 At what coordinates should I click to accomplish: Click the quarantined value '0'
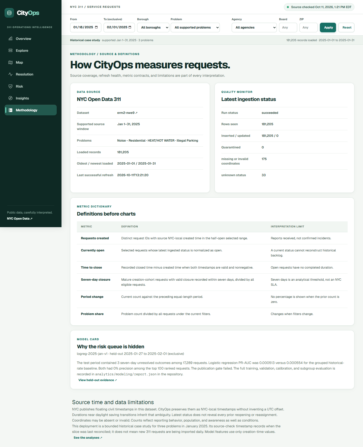pos(263,147)
